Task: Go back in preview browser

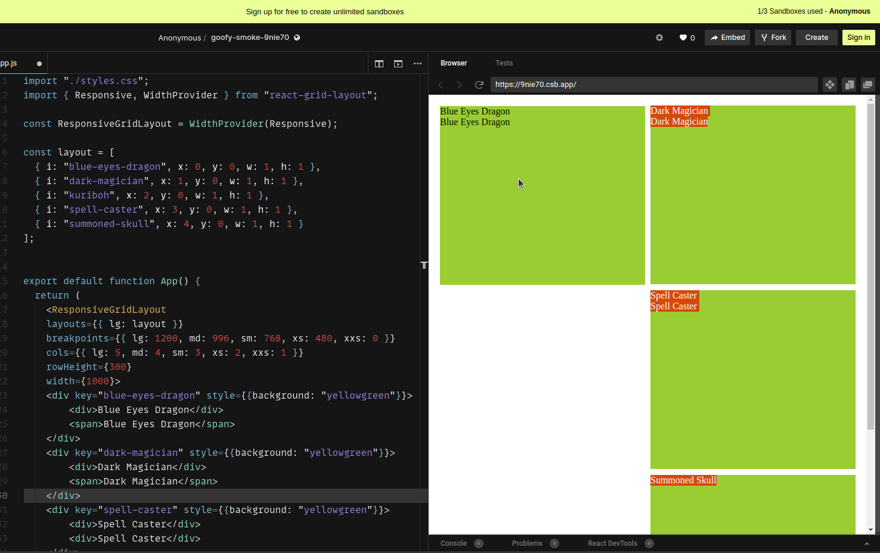Action: (441, 85)
